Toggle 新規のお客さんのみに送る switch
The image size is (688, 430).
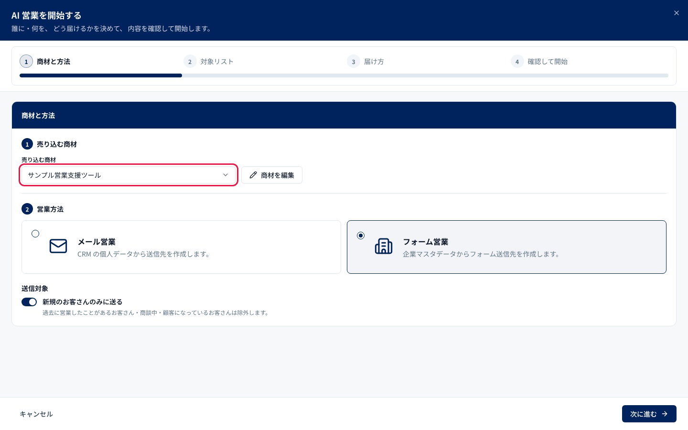pos(29,302)
